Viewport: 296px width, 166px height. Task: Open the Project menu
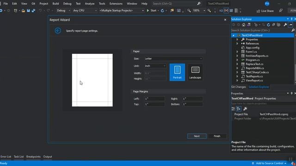(x=43, y=4)
